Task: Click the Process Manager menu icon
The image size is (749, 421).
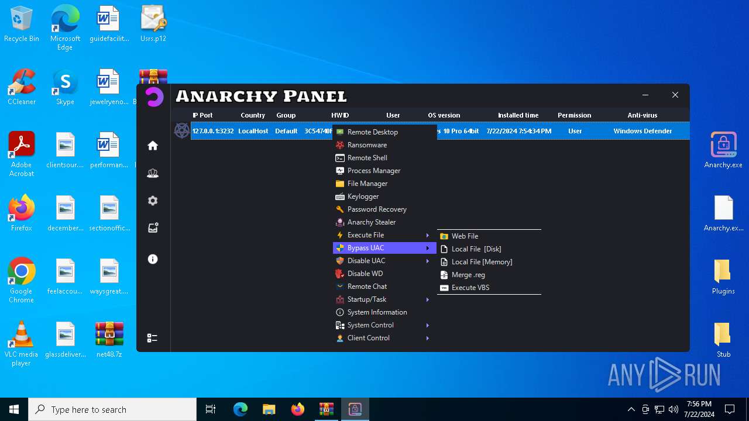Action: click(340, 171)
